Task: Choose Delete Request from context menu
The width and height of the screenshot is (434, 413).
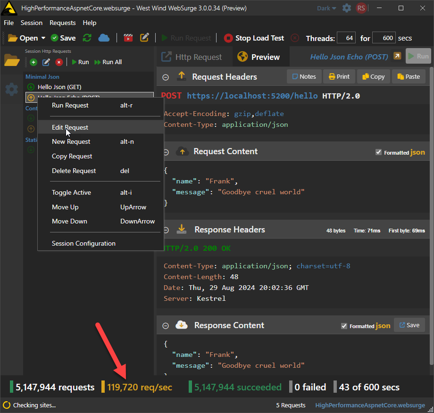Action: pyautogui.click(x=100, y=171)
